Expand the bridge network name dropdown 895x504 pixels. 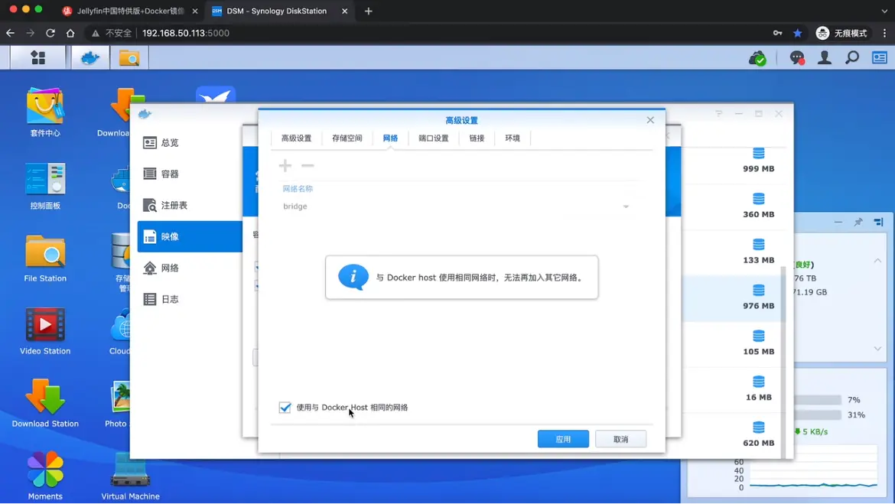[626, 206]
